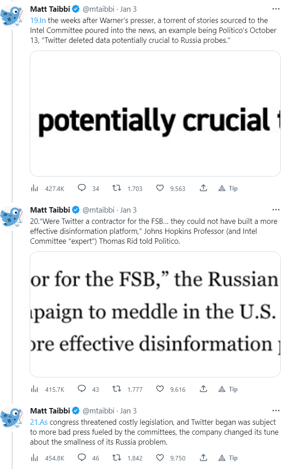
Task: Reply to the tweet with 34 replies
Action: 82,188
